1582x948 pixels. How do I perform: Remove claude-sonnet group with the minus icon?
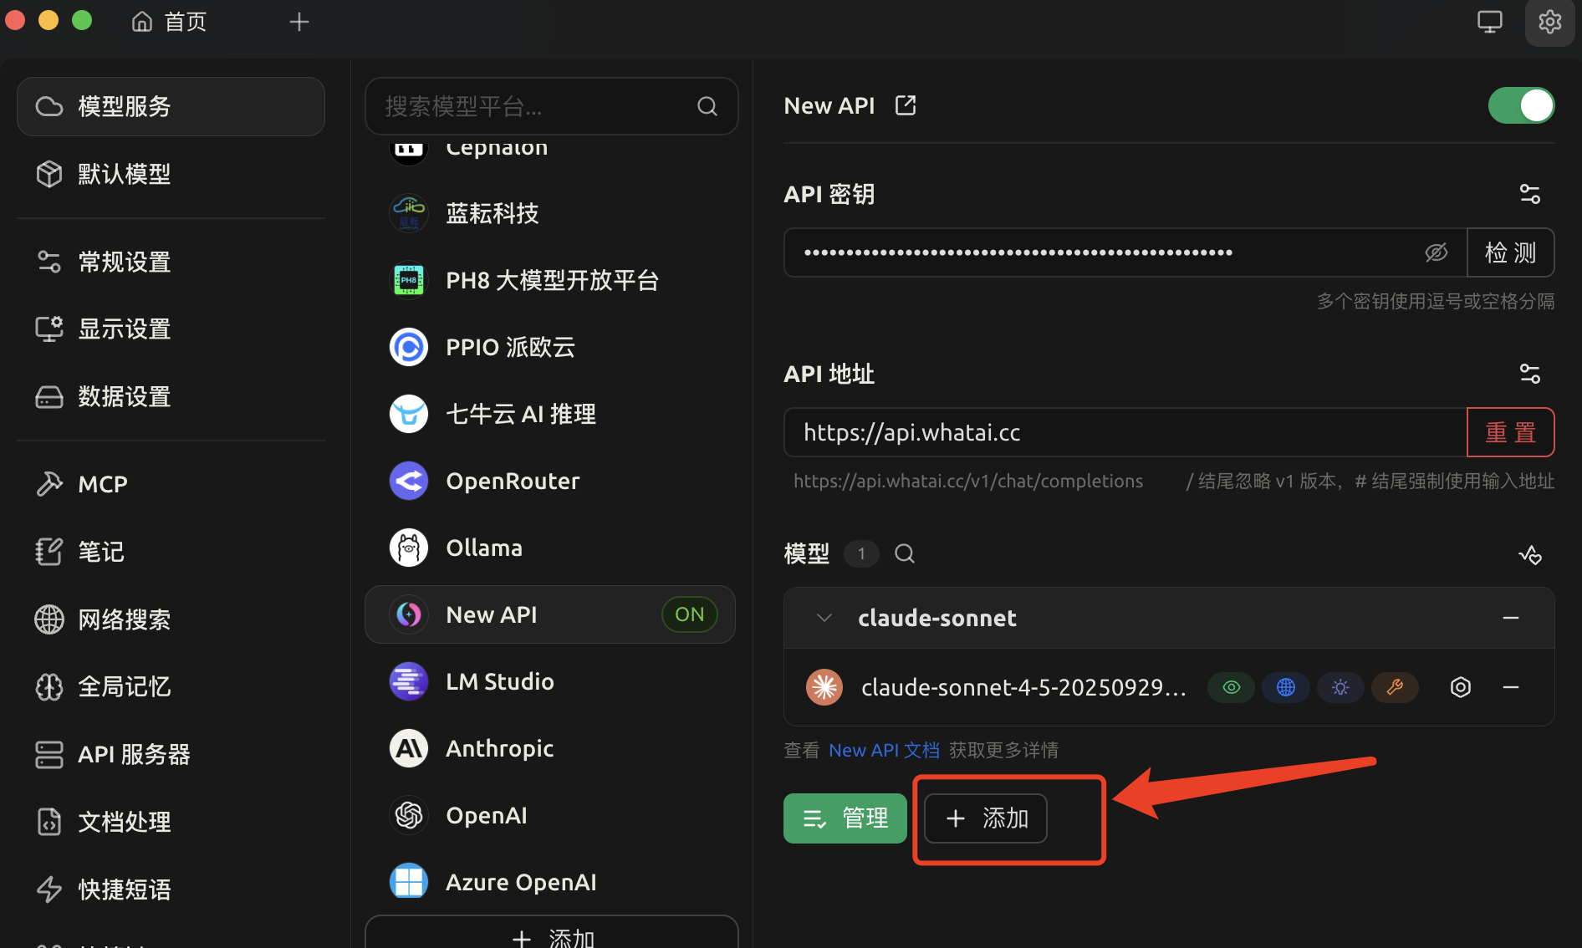pos(1510,618)
